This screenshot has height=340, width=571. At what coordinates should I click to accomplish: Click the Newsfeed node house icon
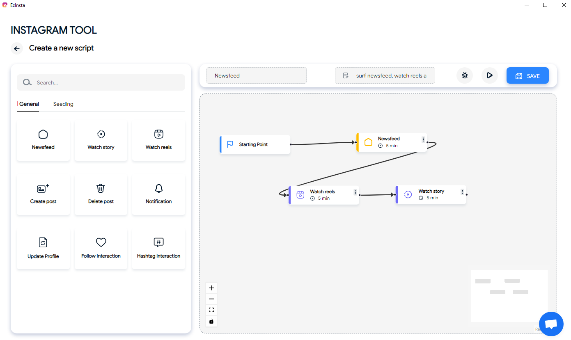(369, 142)
